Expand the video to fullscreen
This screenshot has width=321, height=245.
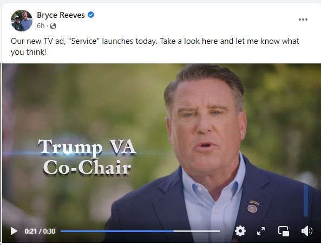(x=261, y=231)
